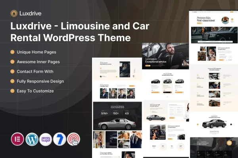The height and width of the screenshot is (158, 238).
Task: Click the checkmark beside Contact Form With
Action: point(12,71)
